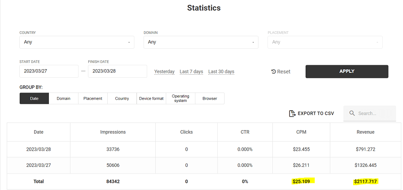403x190 pixels.
Task: Select Operating system grouping
Action: (x=180, y=98)
